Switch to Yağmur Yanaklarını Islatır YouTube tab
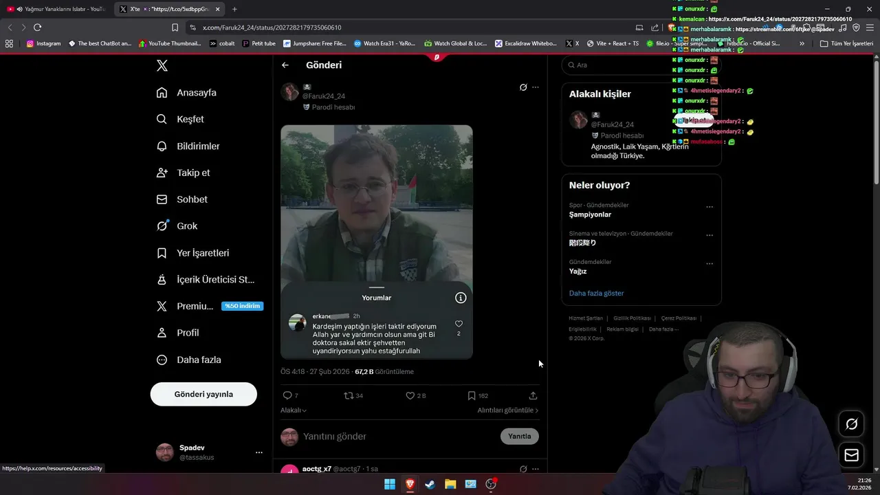The image size is (880, 495). 56,9
